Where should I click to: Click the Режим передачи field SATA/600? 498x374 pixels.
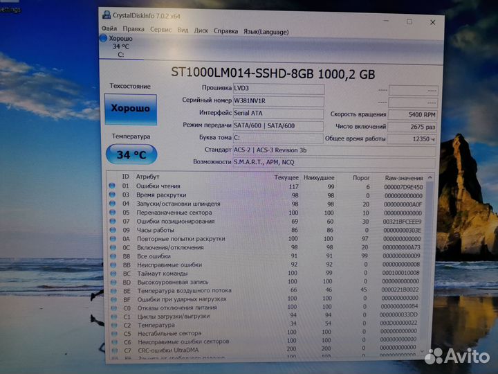[x=278, y=125]
